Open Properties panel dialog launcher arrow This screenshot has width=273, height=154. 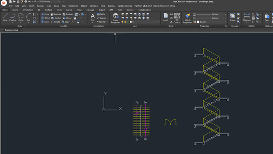click(x=226, y=26)
